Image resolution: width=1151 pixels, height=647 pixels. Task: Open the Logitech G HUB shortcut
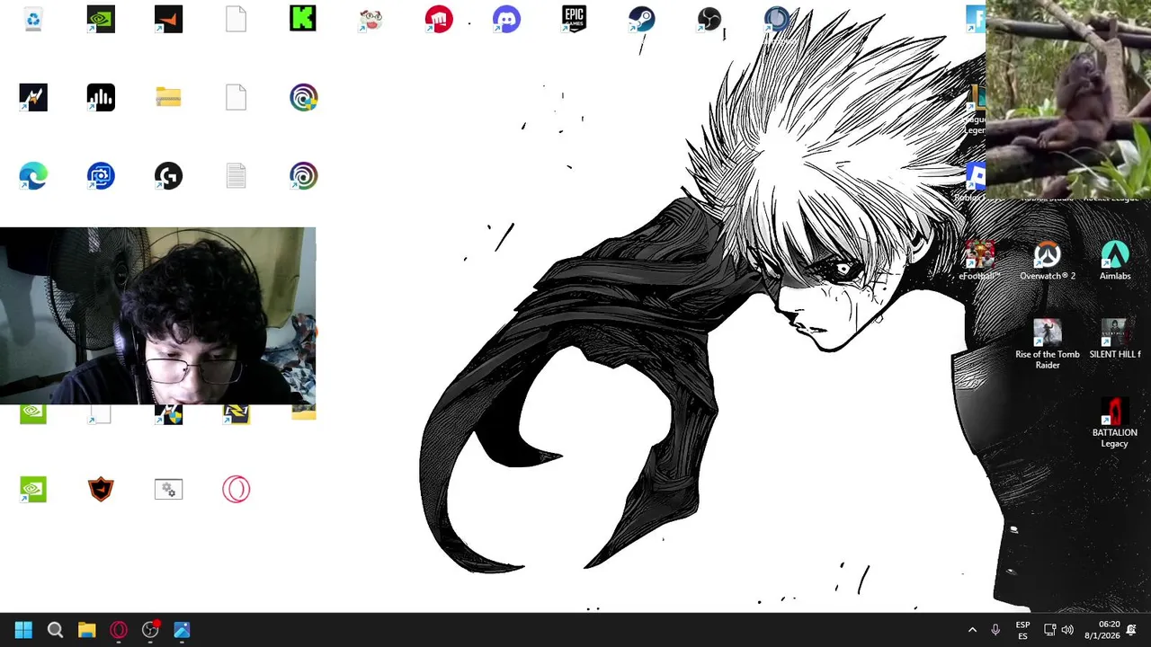(x=168, y=175)
